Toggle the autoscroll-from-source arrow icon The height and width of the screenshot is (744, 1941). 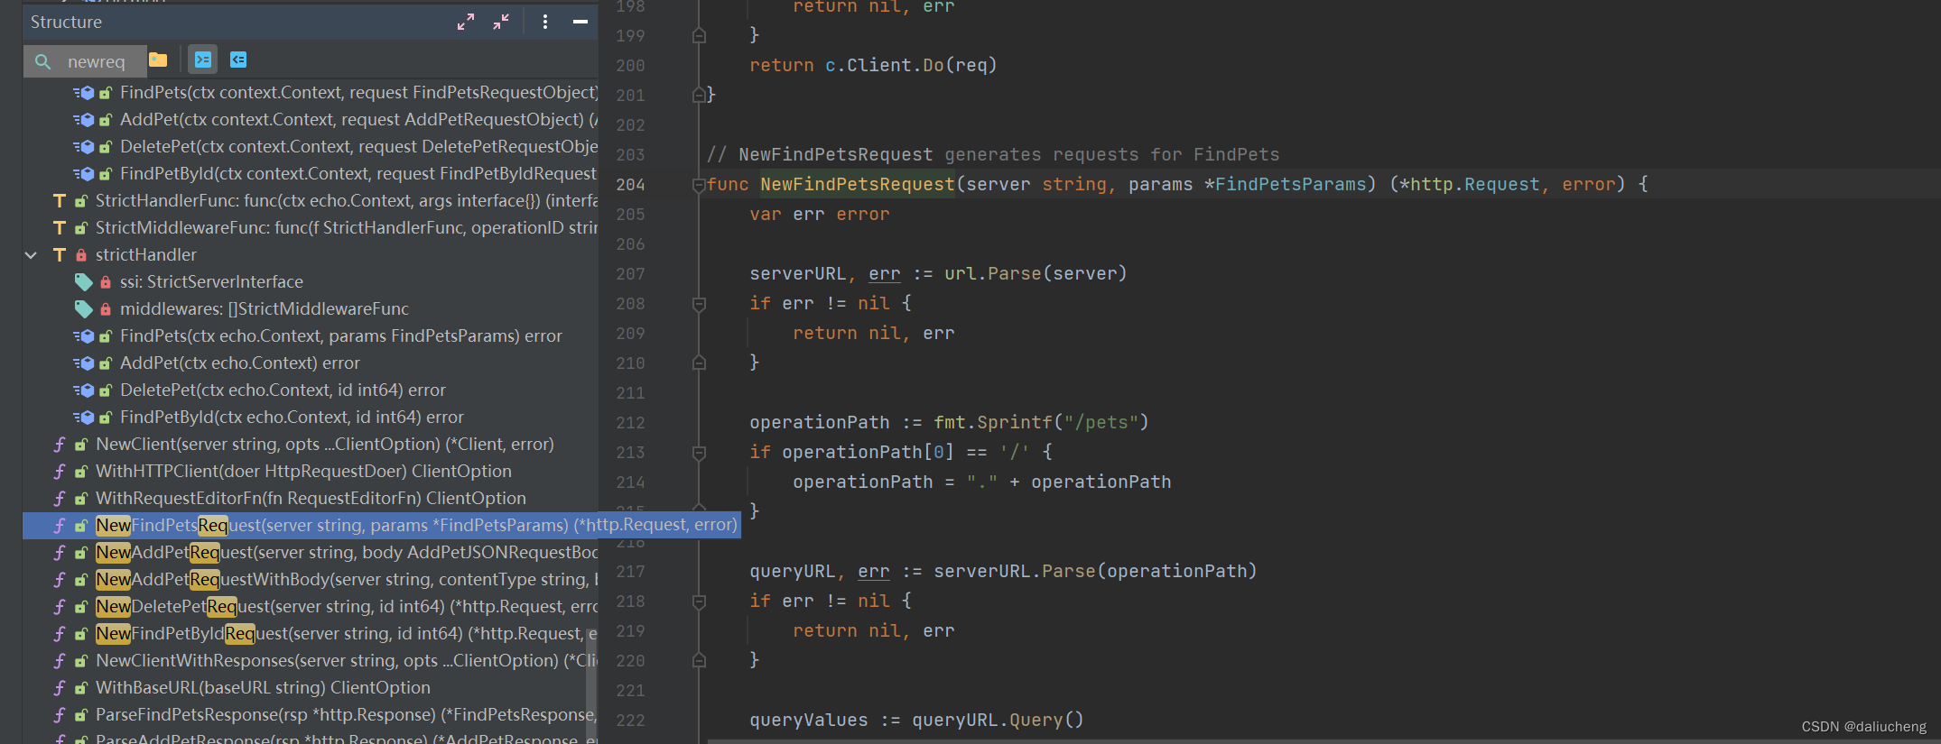click(238, 60)
